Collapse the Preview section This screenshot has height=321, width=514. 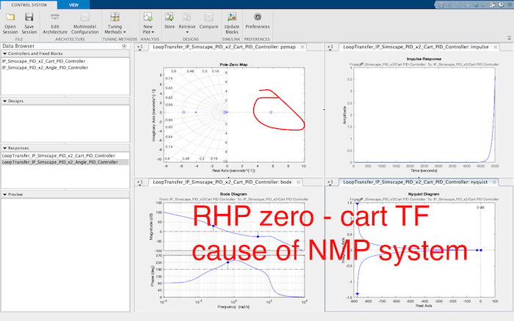click(x=5, y=194)
